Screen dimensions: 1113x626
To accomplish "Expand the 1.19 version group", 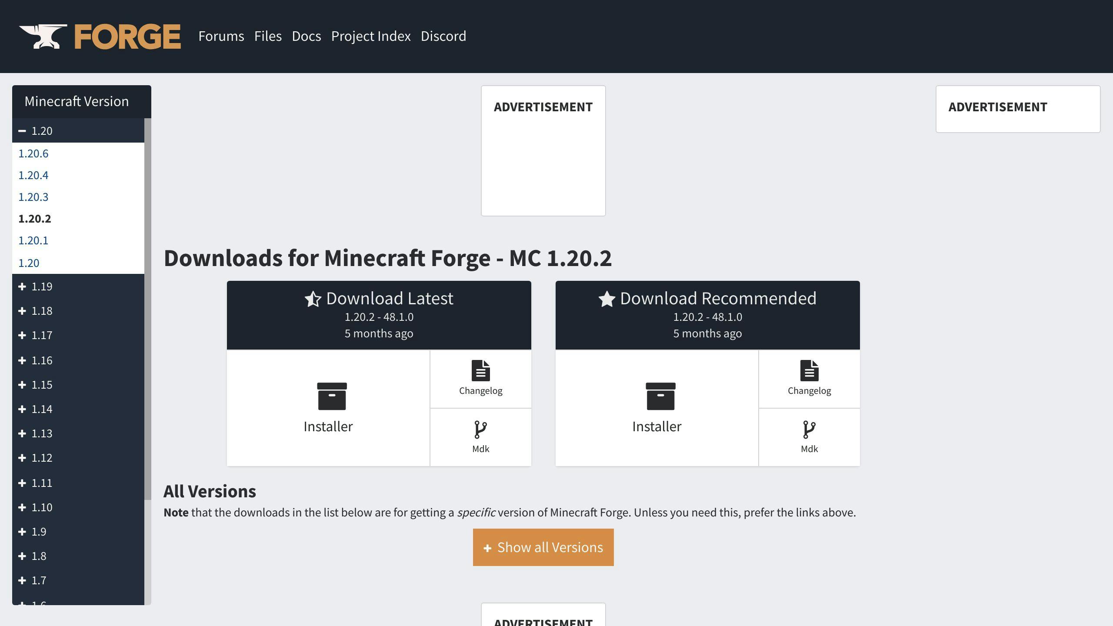I will tap(21, 286).
